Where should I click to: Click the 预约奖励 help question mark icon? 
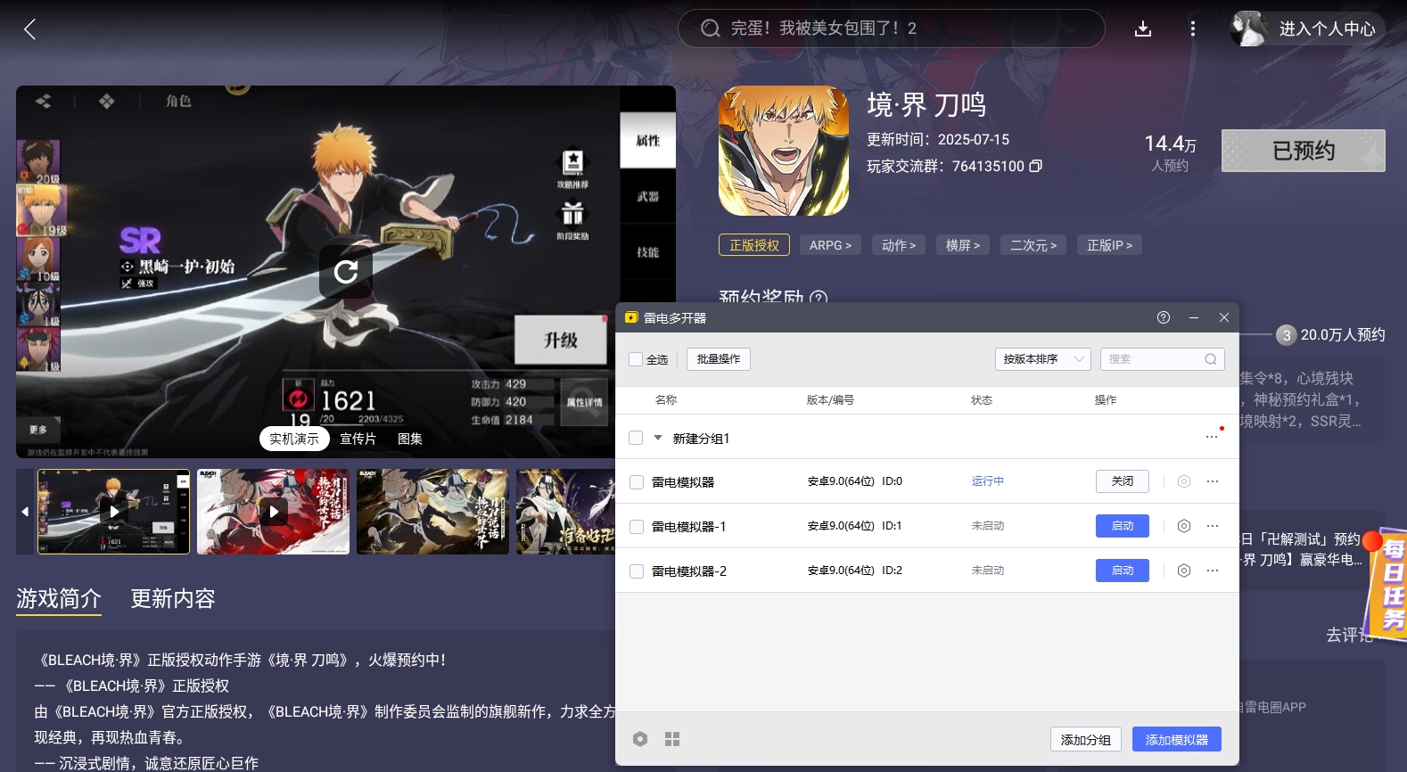(x=818, y=299)
